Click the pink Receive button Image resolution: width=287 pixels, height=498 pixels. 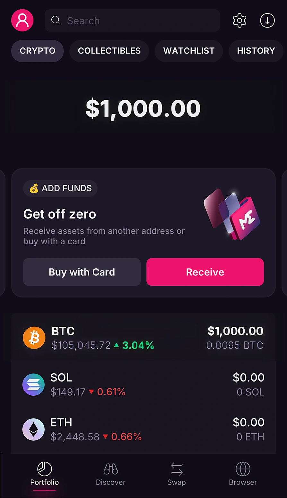[x=205, y=272]
